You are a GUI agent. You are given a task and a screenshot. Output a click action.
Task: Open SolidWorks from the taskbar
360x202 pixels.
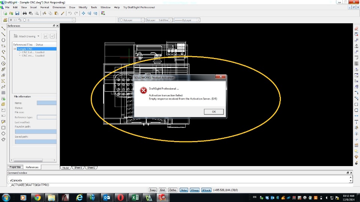pos(162,198)
